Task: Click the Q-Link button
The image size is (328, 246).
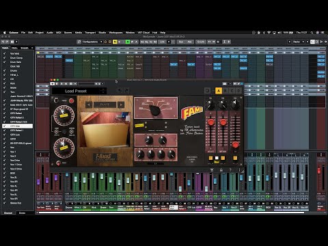Action: click(201, 42)
